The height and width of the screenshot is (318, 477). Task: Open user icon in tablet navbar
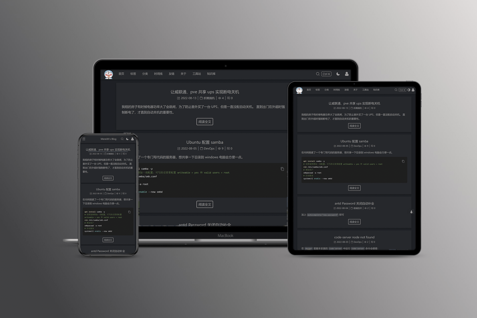[x=413, y=90]
